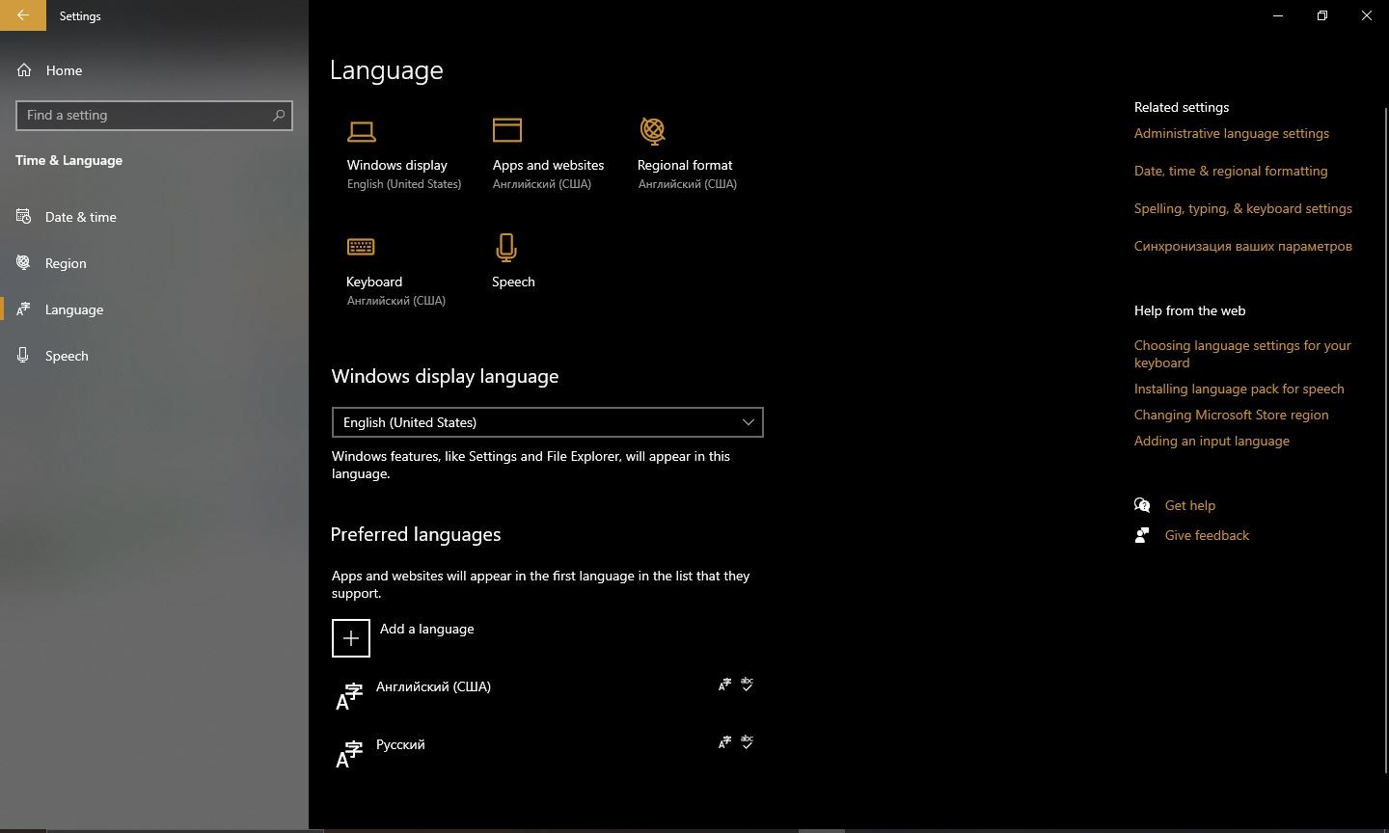Click the search magnifier icon

[x=279, y=115]
